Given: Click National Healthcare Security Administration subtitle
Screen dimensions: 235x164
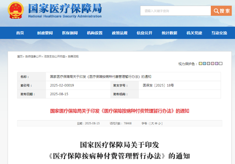Looking at the screenshot, I should (65, 16).
